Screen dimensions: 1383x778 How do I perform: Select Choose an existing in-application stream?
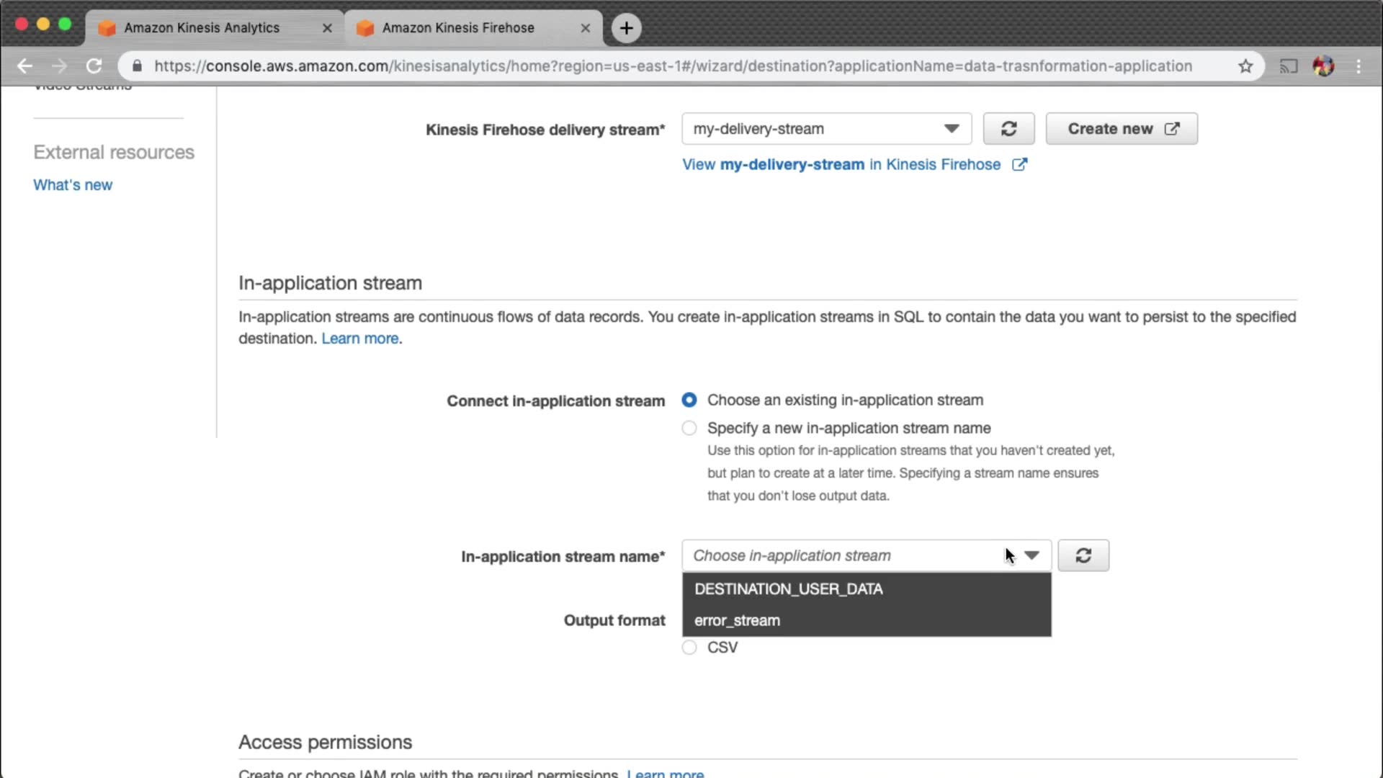pos(689,400)
